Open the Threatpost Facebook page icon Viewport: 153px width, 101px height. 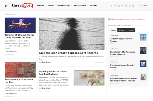click(112, 6)
